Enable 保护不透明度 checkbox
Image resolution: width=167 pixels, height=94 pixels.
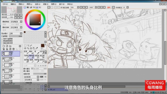2,39
